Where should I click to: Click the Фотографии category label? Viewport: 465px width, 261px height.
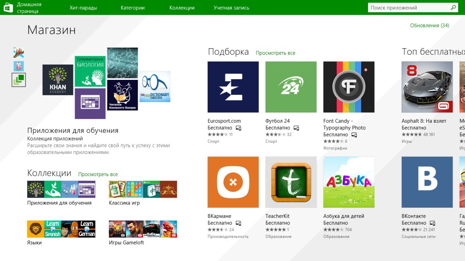(335, 148)
